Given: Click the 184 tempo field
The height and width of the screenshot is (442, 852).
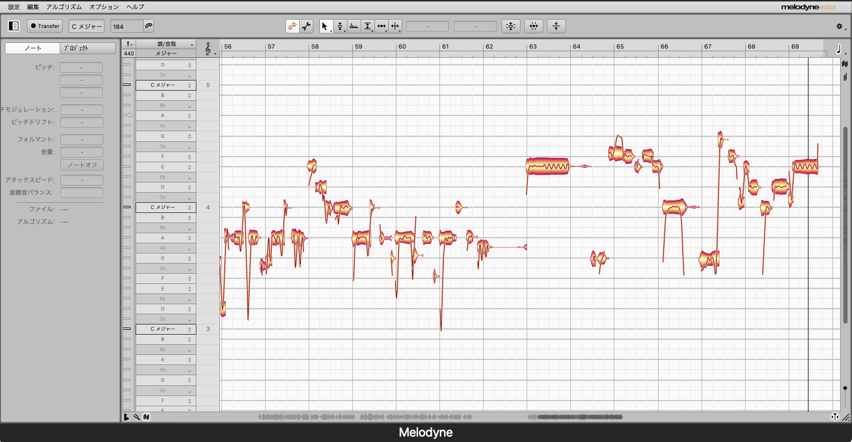Looking at the screenshot, I should [x=127, y=26].
